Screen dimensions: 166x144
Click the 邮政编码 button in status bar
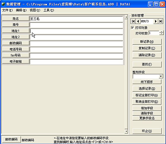11,139
